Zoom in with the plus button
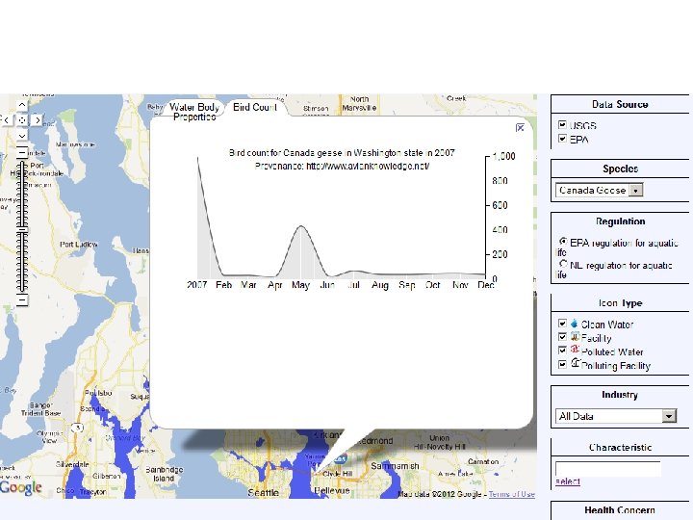Screen dimensions: 693x520 (x=22, y=153)
